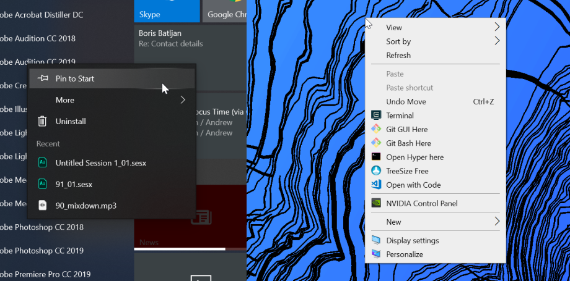The image size is (570, 281).
Task: Open recent file 91_01.sesx
Action: pos(112,184)
